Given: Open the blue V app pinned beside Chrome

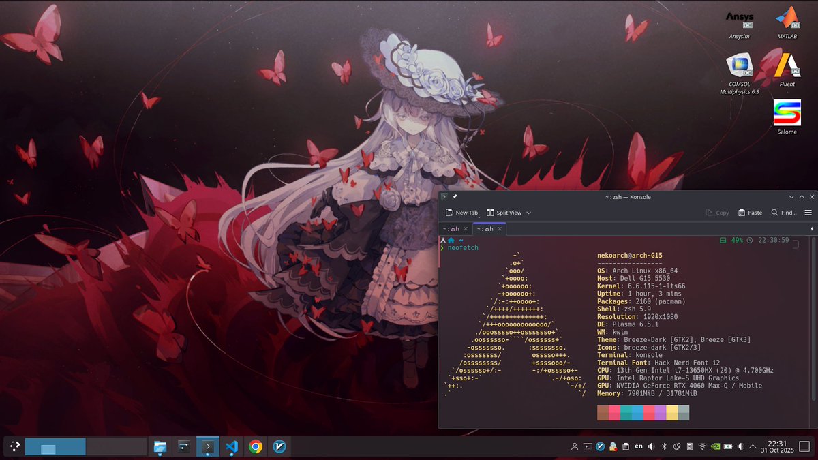Looking at the screenshot, I should (279, 446).
